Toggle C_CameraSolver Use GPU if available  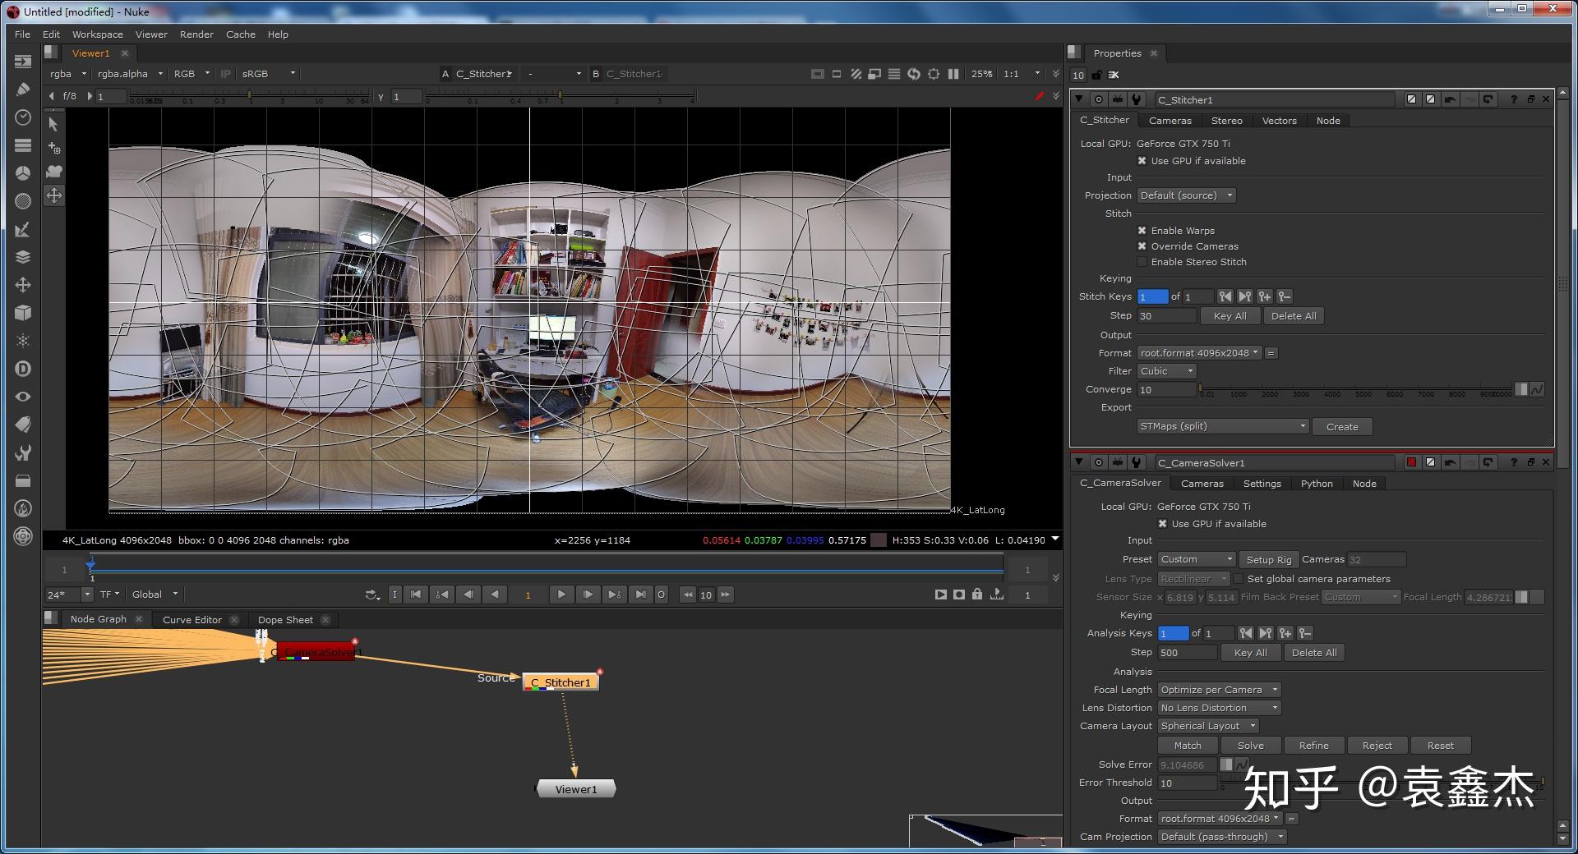1162,524
